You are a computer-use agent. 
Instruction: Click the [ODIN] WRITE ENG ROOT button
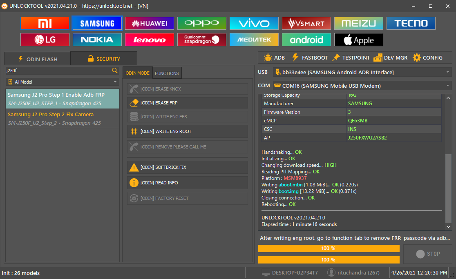click(x=188, y=131)
